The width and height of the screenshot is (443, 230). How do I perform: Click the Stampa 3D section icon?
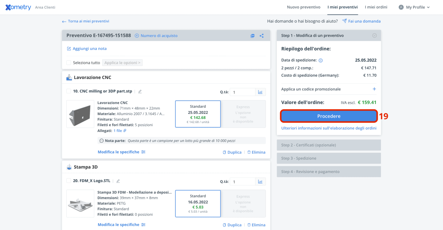(x=69, y=167)
